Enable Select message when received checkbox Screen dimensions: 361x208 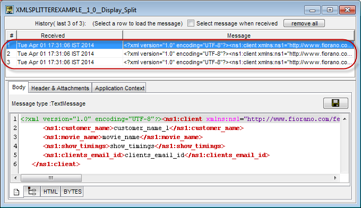tap(191, 23)
